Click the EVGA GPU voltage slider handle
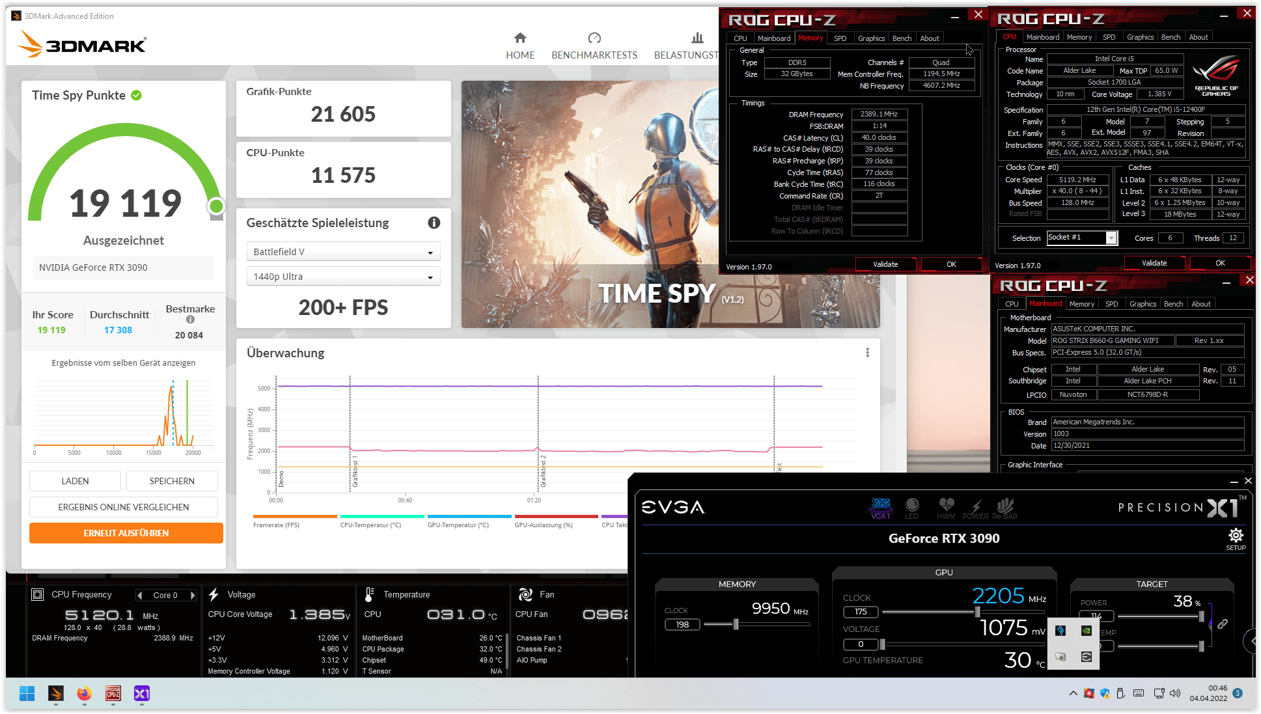Screen dimensions: 1261x714 [882, 644]
